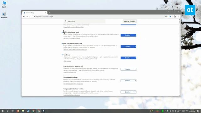Click the Chrome site info chip in address bar
This screenshot has width=201, height=113.
pyautogui.click(x=38, y=16)
